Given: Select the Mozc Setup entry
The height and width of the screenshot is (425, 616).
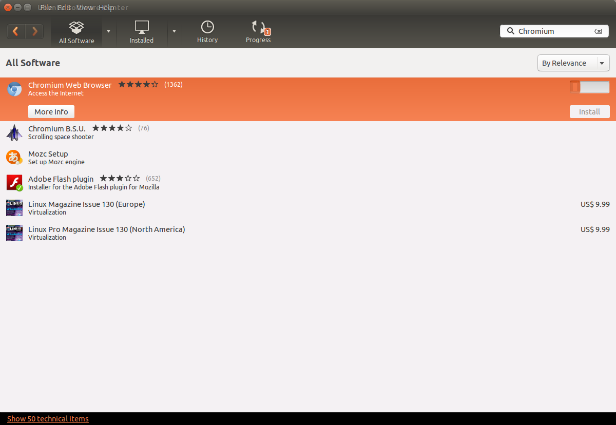Looking at the screenshot, I should [308, 158].
